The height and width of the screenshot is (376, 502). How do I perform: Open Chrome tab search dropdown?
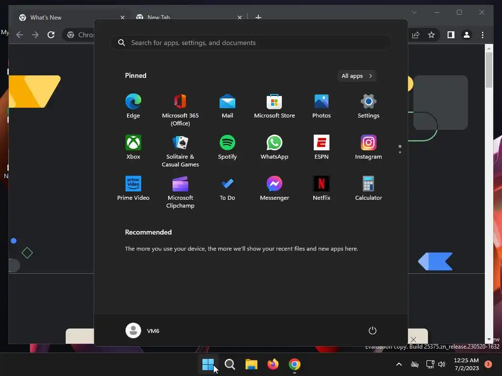[x=414, y=12]
